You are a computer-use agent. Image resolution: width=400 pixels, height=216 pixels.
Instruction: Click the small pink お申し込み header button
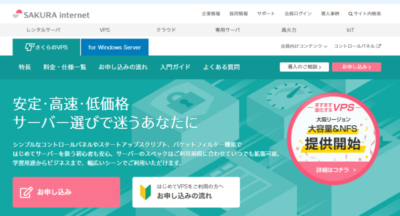tap(356, 67)
